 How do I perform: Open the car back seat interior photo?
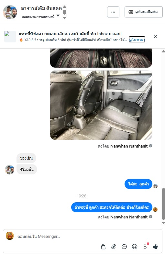point(101,105)
